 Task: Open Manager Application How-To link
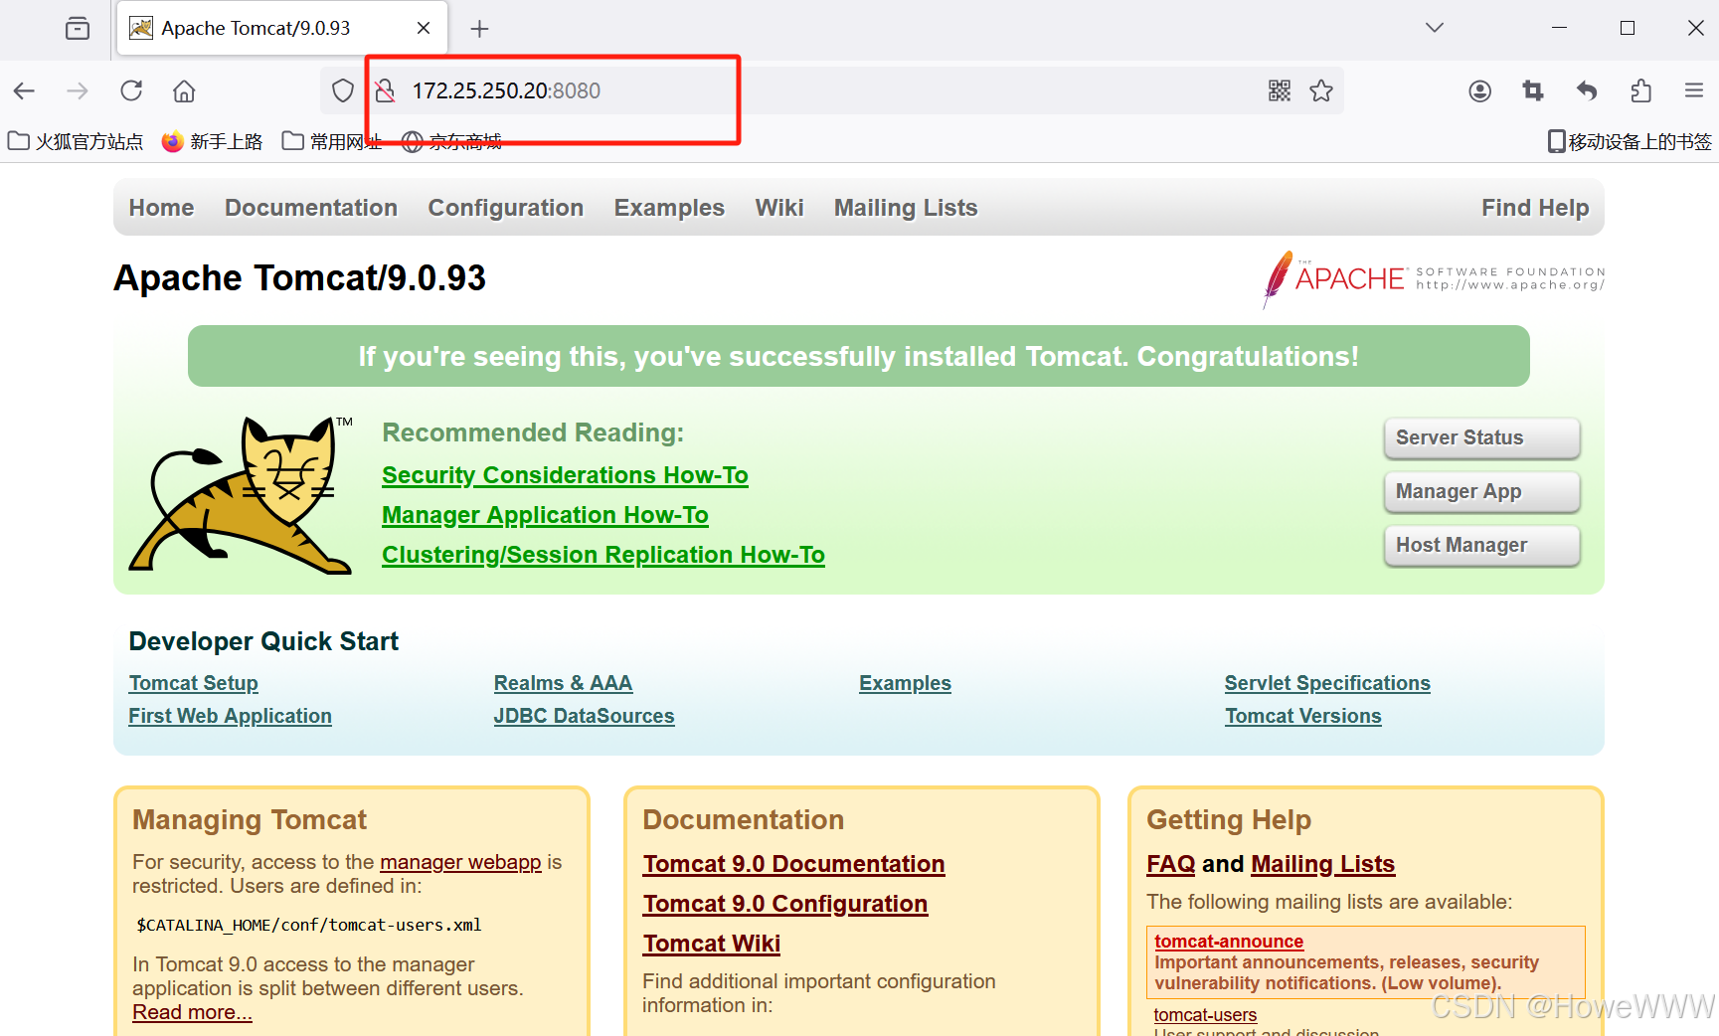pos(545,515)
